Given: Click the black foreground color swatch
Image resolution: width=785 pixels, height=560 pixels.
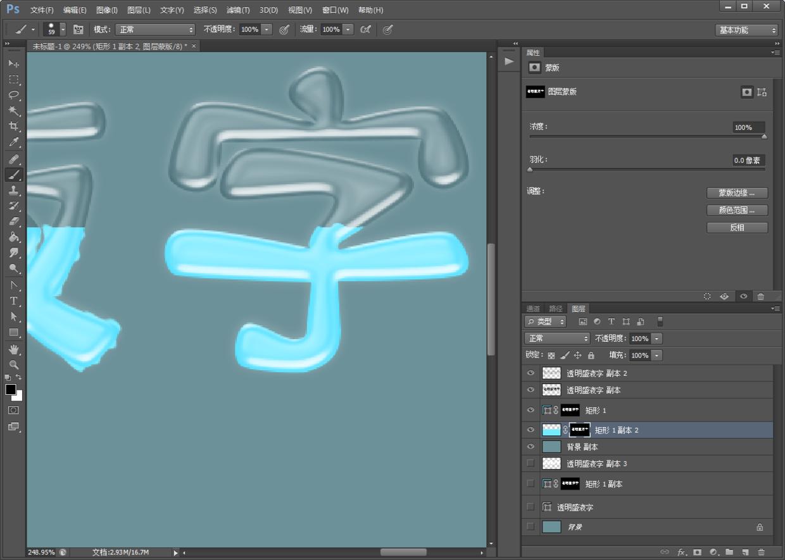Looking at the screenshot, I should [x=11, y=389].
